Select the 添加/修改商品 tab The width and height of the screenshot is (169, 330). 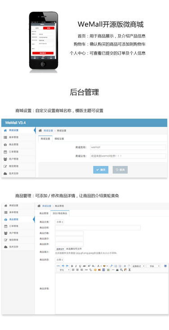(60, 213)
